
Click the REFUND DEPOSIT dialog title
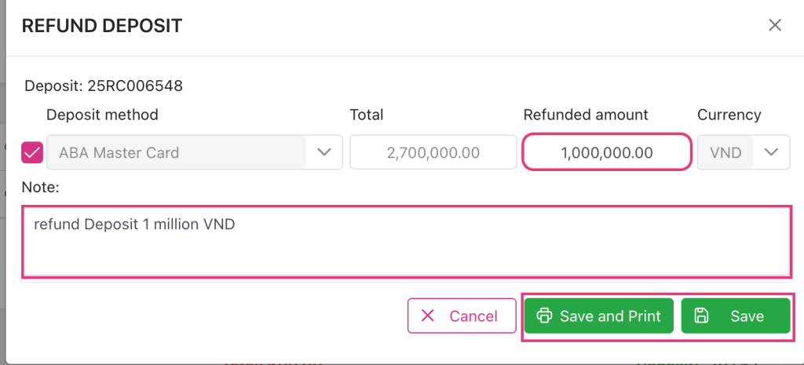pyautogui.click(x=102, y=26)
